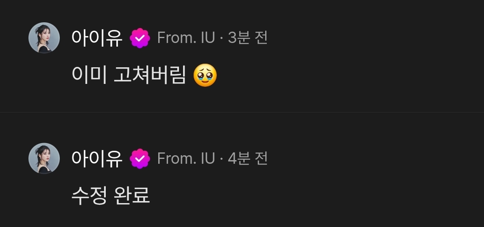
Task: Click the From. IU label above 수정 완료
Action: tap(186, 159)
